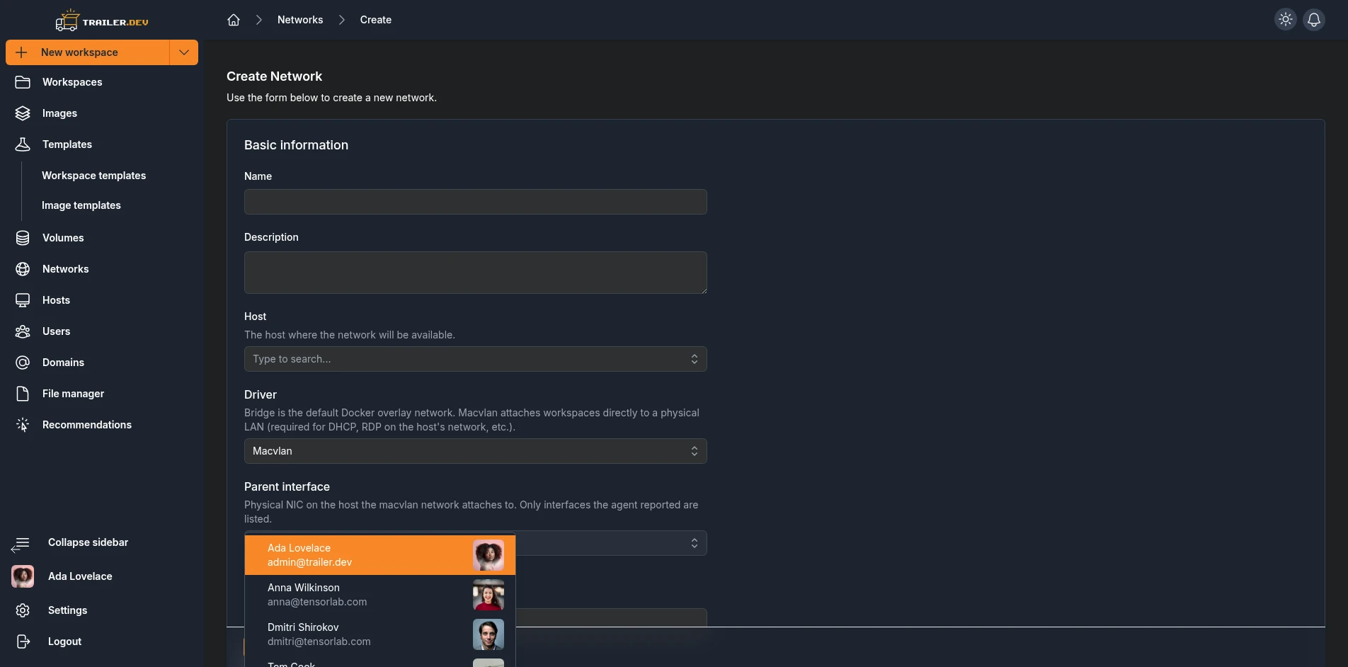The height and width of the screenshot is (667, 1348).
Task: Click the Parent interface dropdown chevron
Action: (695, 543)
